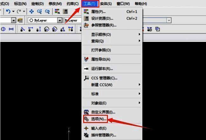Select the horizontal dimensional constraint icon
This screenshot has width=206, height=140.
[30, 29]
